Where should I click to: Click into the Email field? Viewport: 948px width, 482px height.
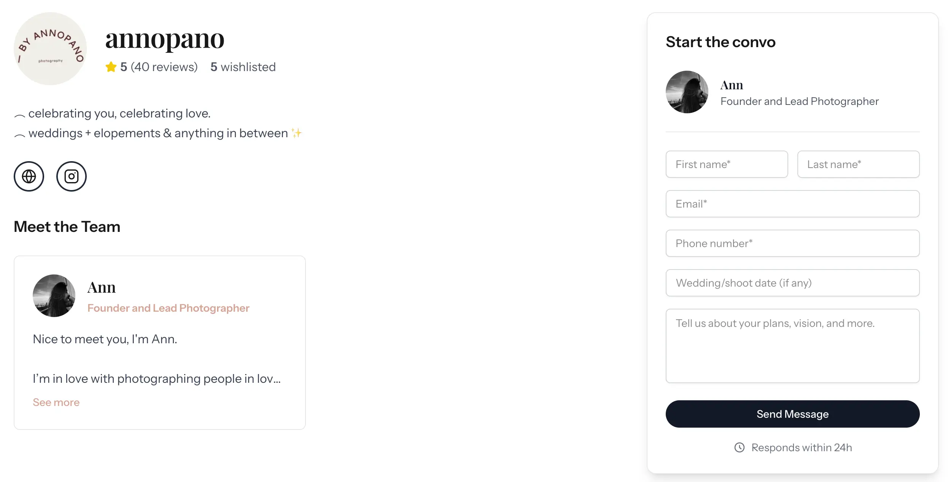pos(792,204)
